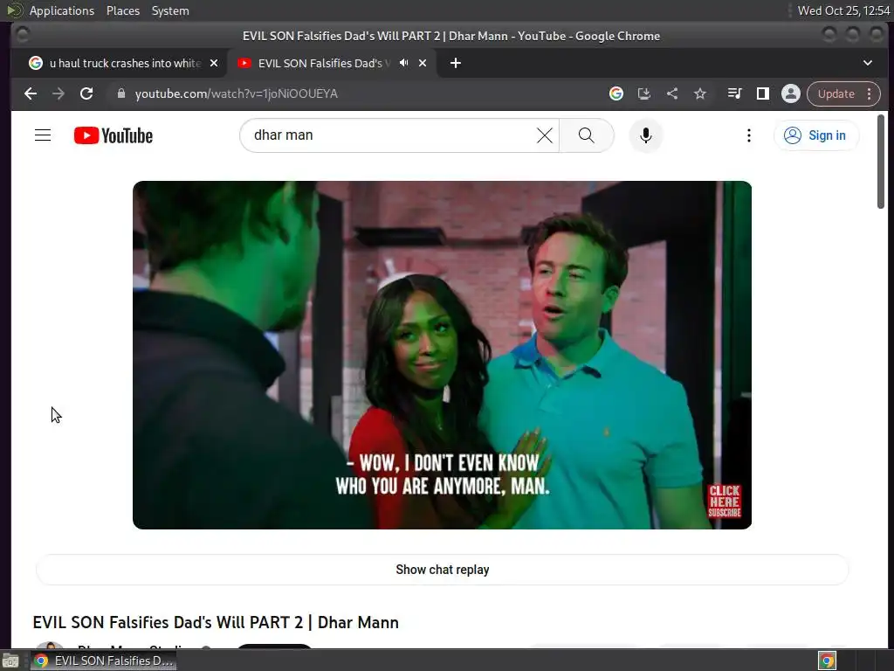894x671 pixels.
Task: Click the video title text
Action: click(x=216, y=622)
